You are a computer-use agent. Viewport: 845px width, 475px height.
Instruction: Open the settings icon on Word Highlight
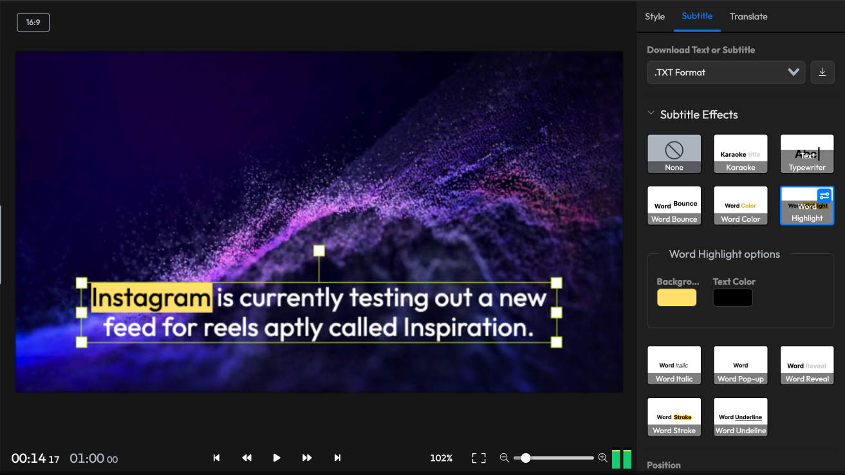pyautogui.click(x=824, y=195)
